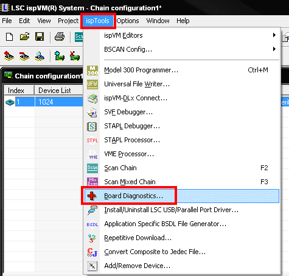The height and width of the screenshot is (276, 289).
Task: Select Convert Composite to Jedec File
Action: coord(182,252)
